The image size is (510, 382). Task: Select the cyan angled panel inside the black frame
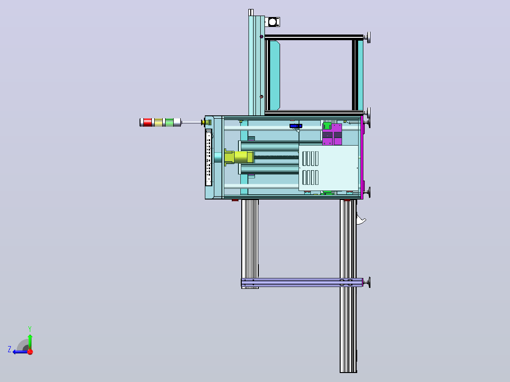point(275,76)
